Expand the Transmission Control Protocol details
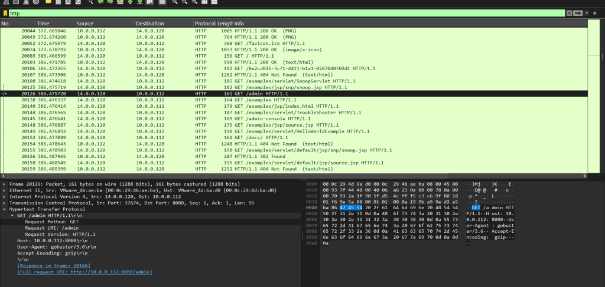 click(5, 203)
